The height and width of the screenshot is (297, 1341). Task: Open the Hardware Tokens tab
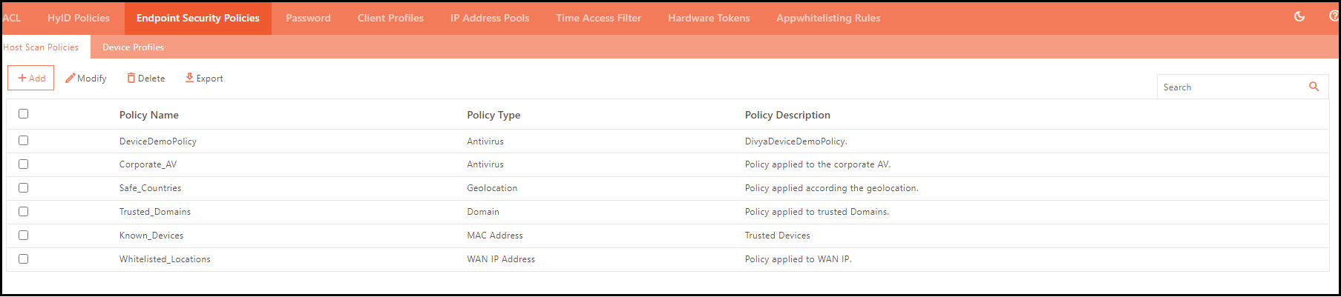(x=709, y=18)
